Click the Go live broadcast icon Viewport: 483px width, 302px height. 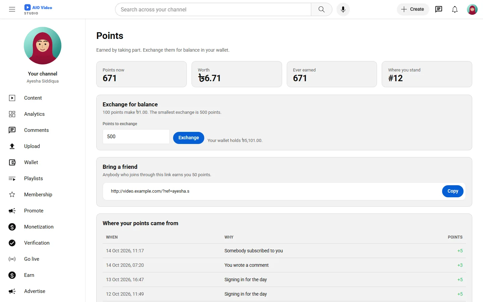[12, 259]
